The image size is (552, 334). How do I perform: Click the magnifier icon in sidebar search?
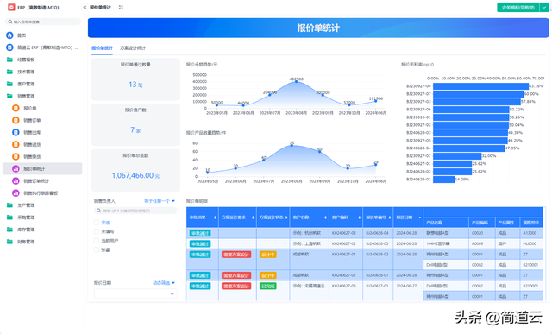point(10,22)
